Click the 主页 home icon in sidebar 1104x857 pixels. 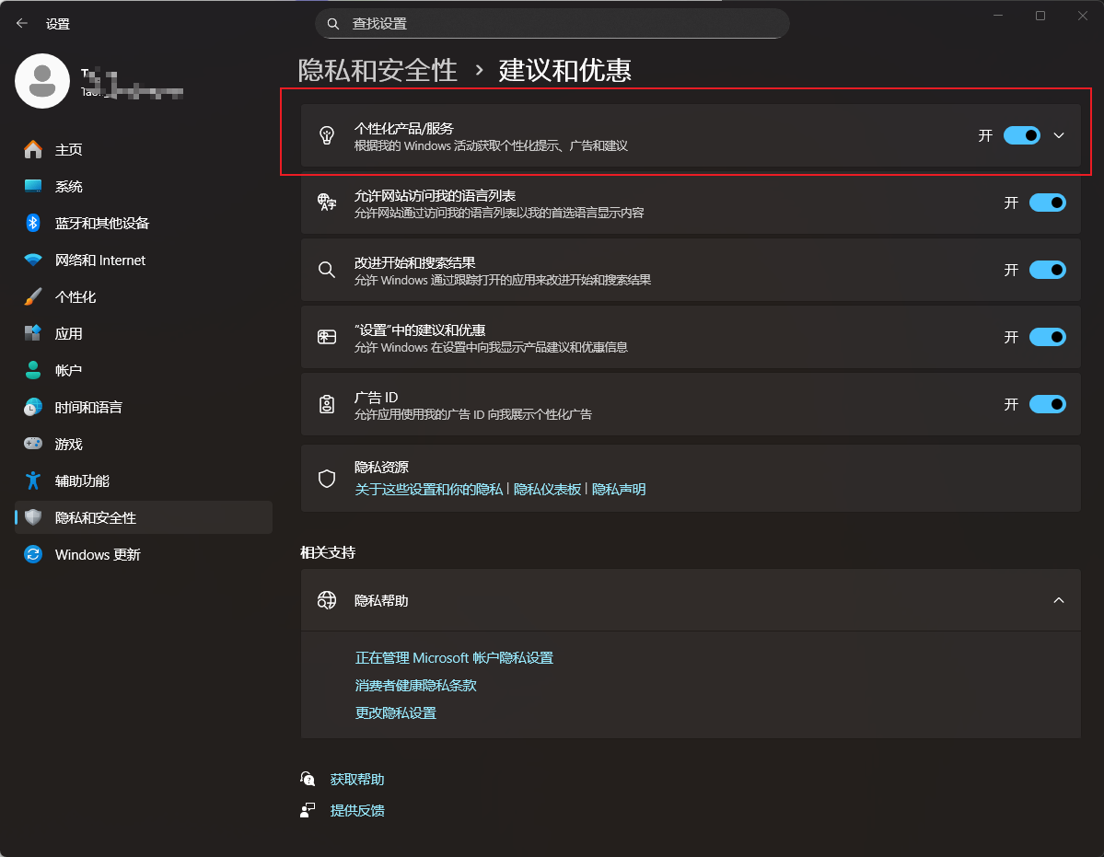click(33, 149)
